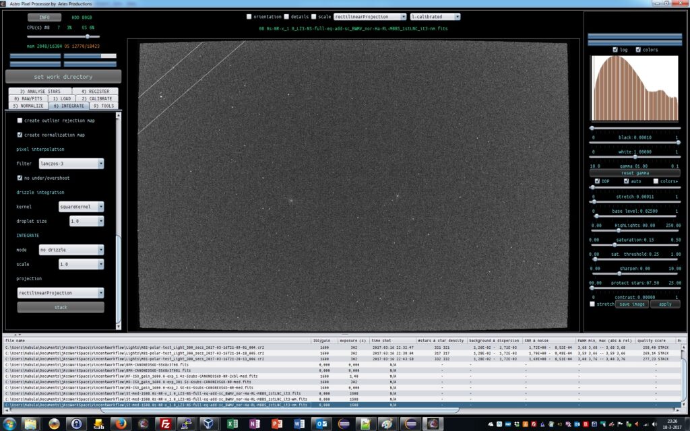Open the 0) RAW/FITS tab

28,98
